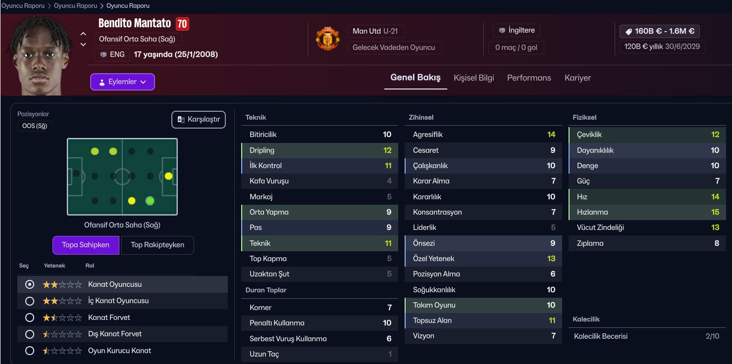The image size is (732, 364).
Task: Select the İç Kanat Oyuncusu radio button
Action: [30, 301]
